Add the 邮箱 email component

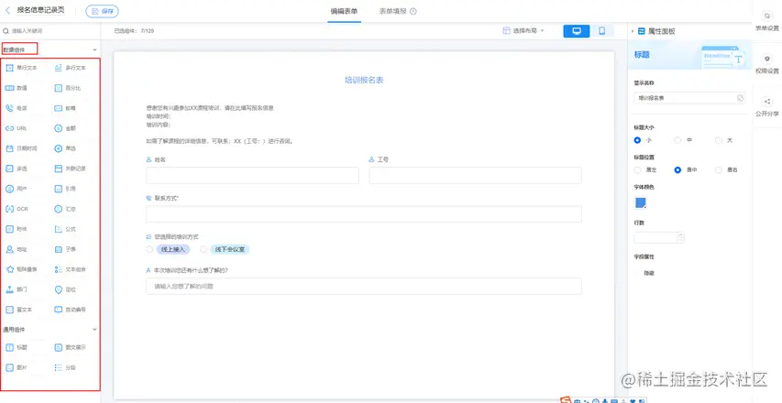coord(65,108)
